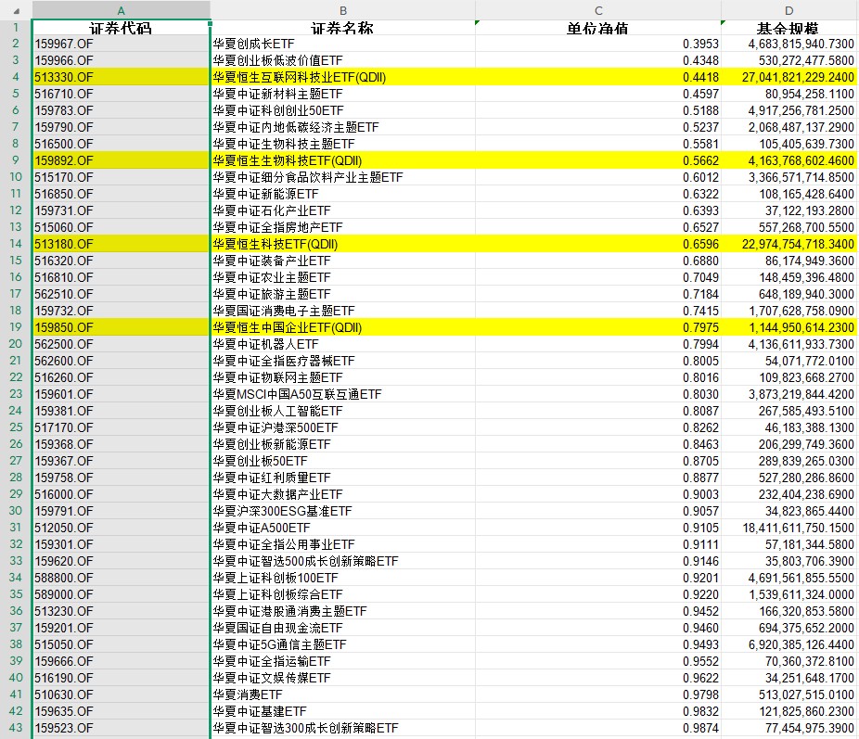
Task: Click cell with code 588800.OF
Action: tap(122, 578)
